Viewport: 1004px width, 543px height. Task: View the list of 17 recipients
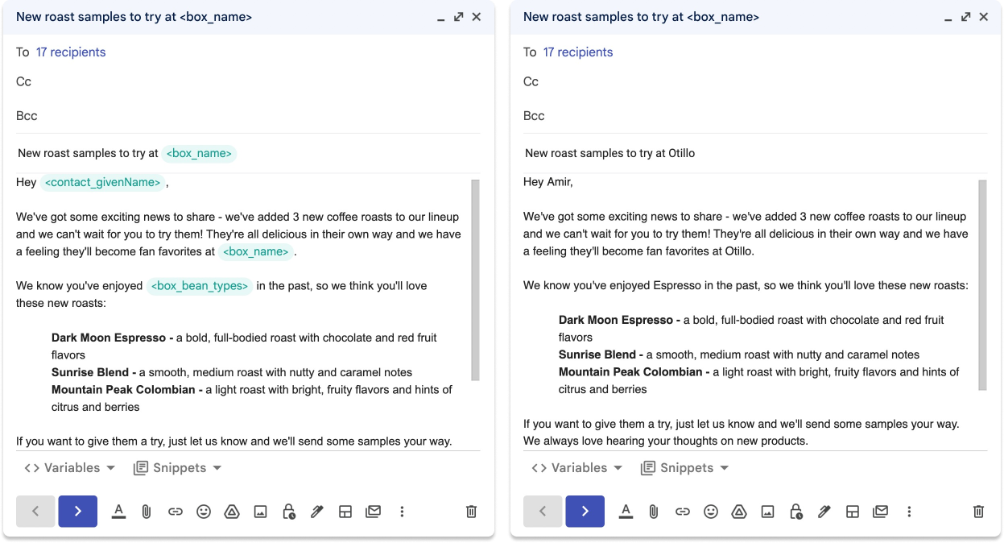[x=69, y=52]
